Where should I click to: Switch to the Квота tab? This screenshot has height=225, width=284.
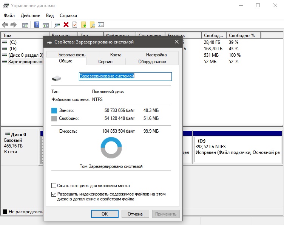116,55
